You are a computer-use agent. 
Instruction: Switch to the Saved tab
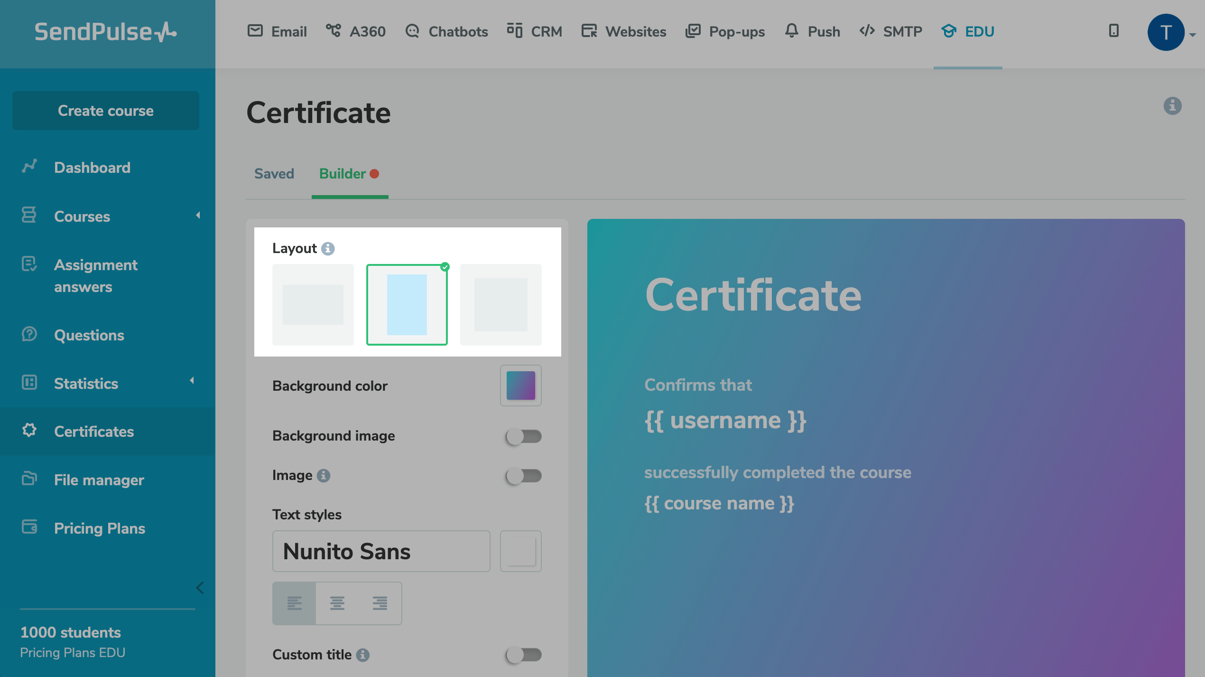tap(274, 174)
